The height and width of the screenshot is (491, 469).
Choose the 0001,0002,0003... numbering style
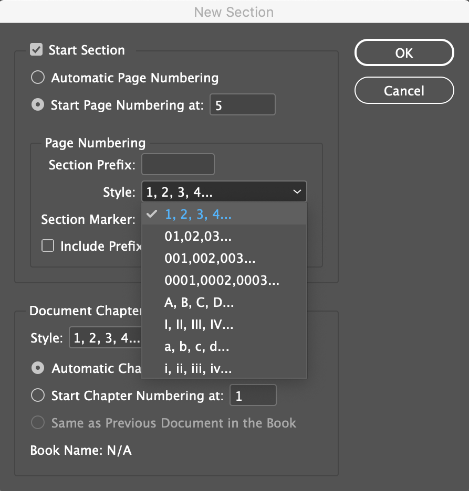pos(224,280)
